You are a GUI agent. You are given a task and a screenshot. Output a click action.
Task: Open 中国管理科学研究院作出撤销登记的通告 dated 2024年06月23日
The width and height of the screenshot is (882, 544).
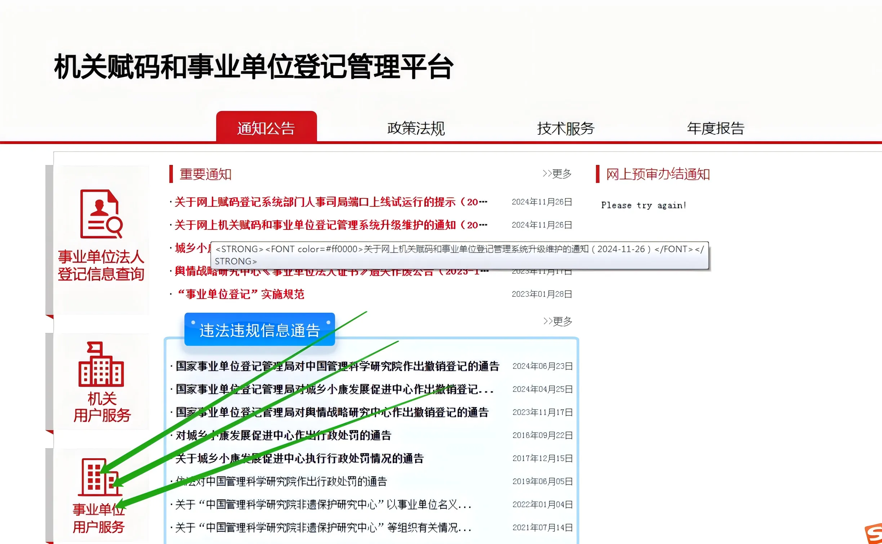pos(337,366)
